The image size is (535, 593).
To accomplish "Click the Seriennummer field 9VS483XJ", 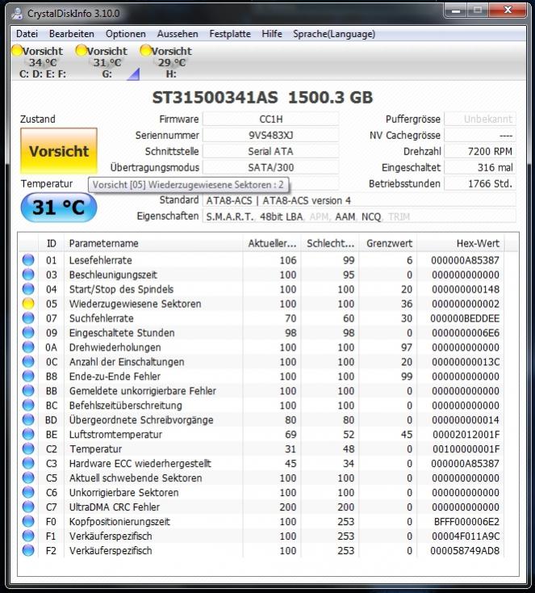I will click(x=270, y=136).
